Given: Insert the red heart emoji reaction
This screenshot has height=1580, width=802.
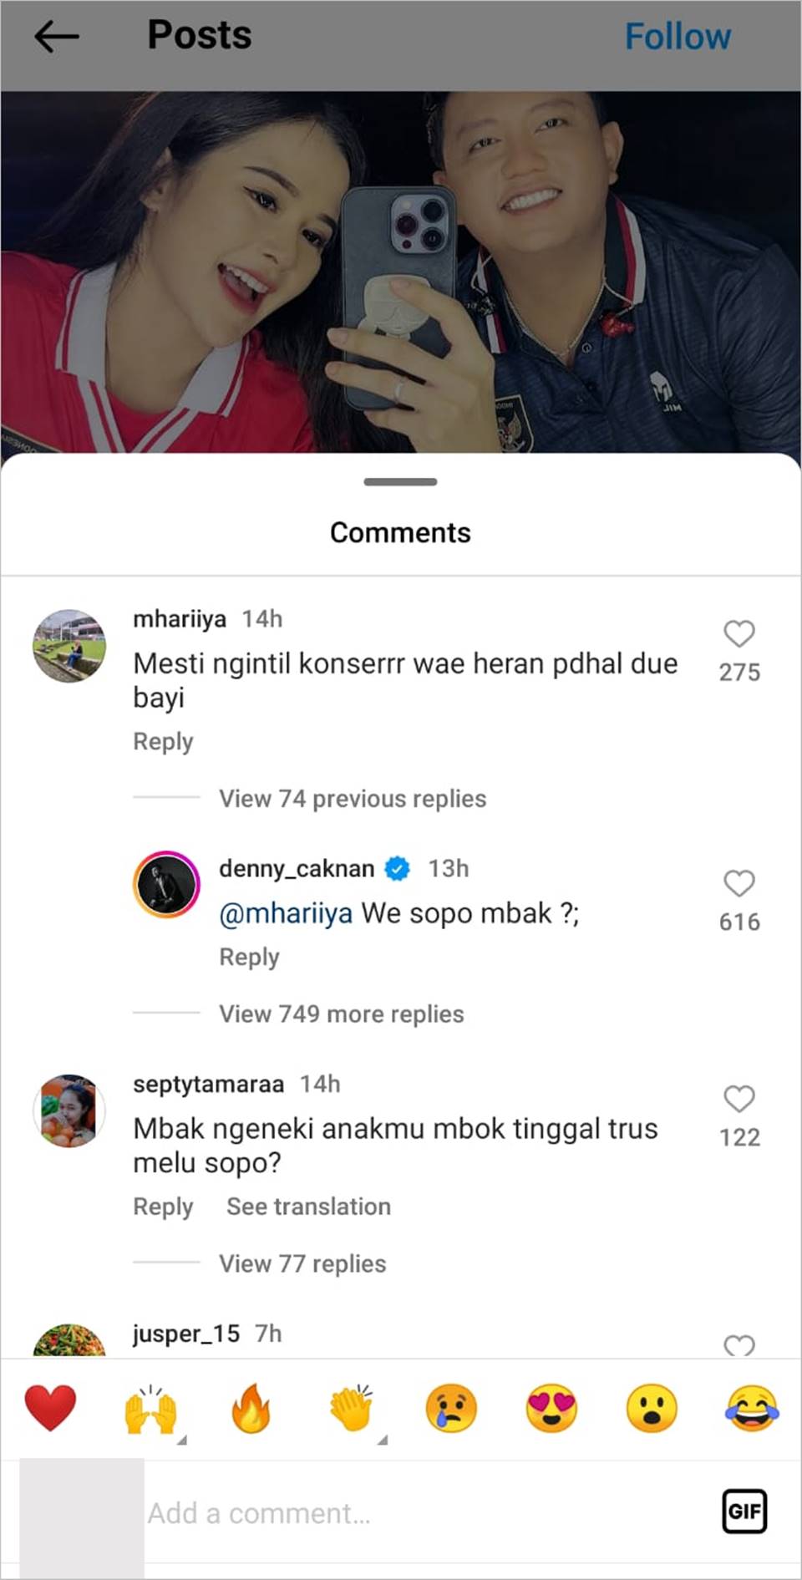Looking at the screenshot, I should tap(50, 1408).
